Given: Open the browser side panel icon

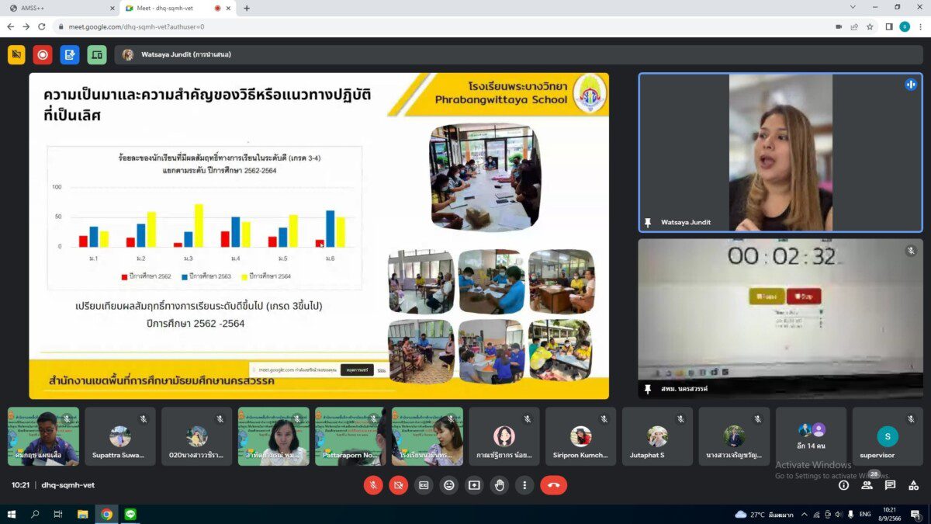Looking at the screenshot, I should click(x=889, y=26).
